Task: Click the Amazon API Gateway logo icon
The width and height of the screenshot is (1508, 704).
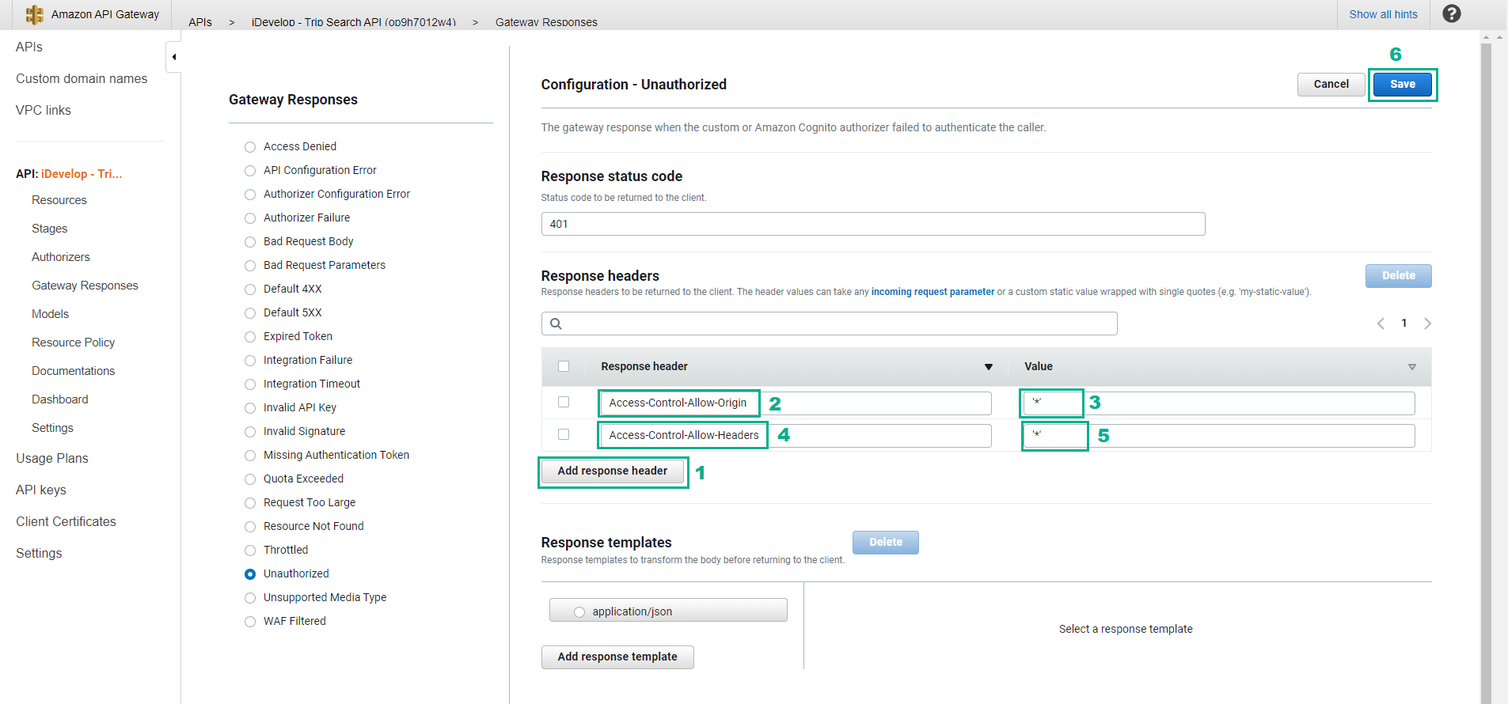Action: point(35,14)
